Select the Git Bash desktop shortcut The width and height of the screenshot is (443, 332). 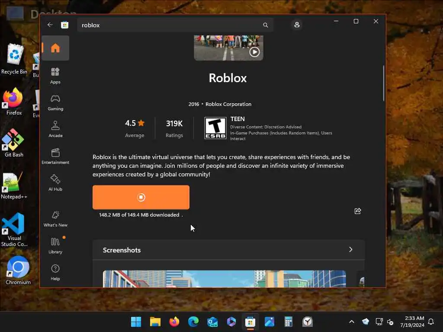(13, 143)
